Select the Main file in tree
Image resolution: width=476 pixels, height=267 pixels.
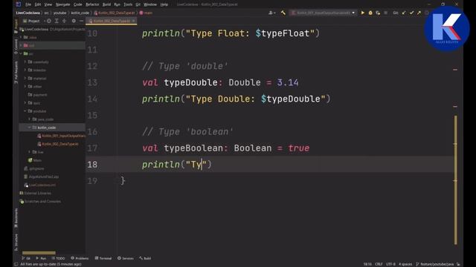pos(35,160)
